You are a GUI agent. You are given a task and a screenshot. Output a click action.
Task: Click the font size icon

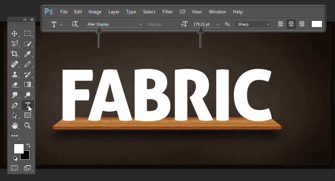tap(184, 24)
